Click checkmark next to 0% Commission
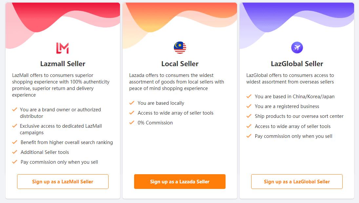 [x=132, y=122]
